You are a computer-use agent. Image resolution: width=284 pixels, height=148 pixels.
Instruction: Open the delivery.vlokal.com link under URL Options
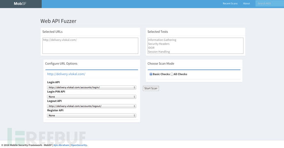click(x=66, y=74)
